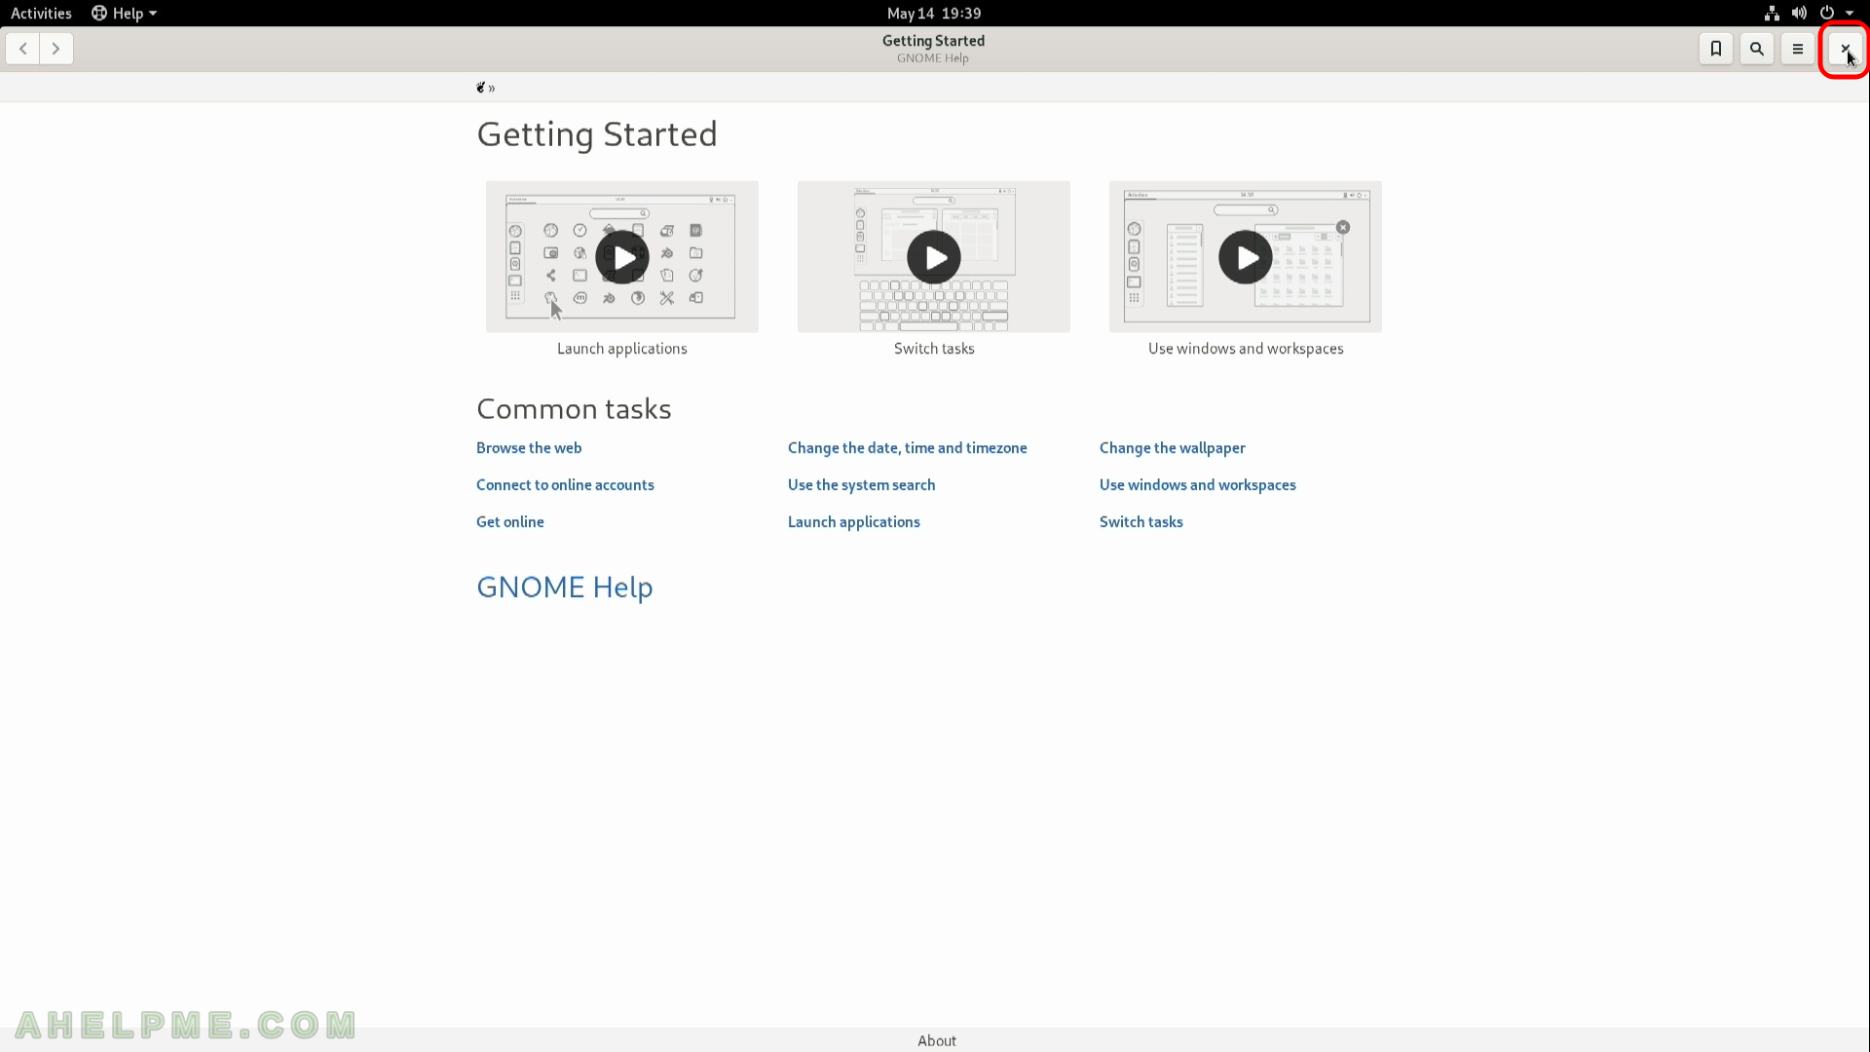The height and width of the screenshot is (1052, 1870).
Task: Click the volume icon in top bar
Action: 1799,14
